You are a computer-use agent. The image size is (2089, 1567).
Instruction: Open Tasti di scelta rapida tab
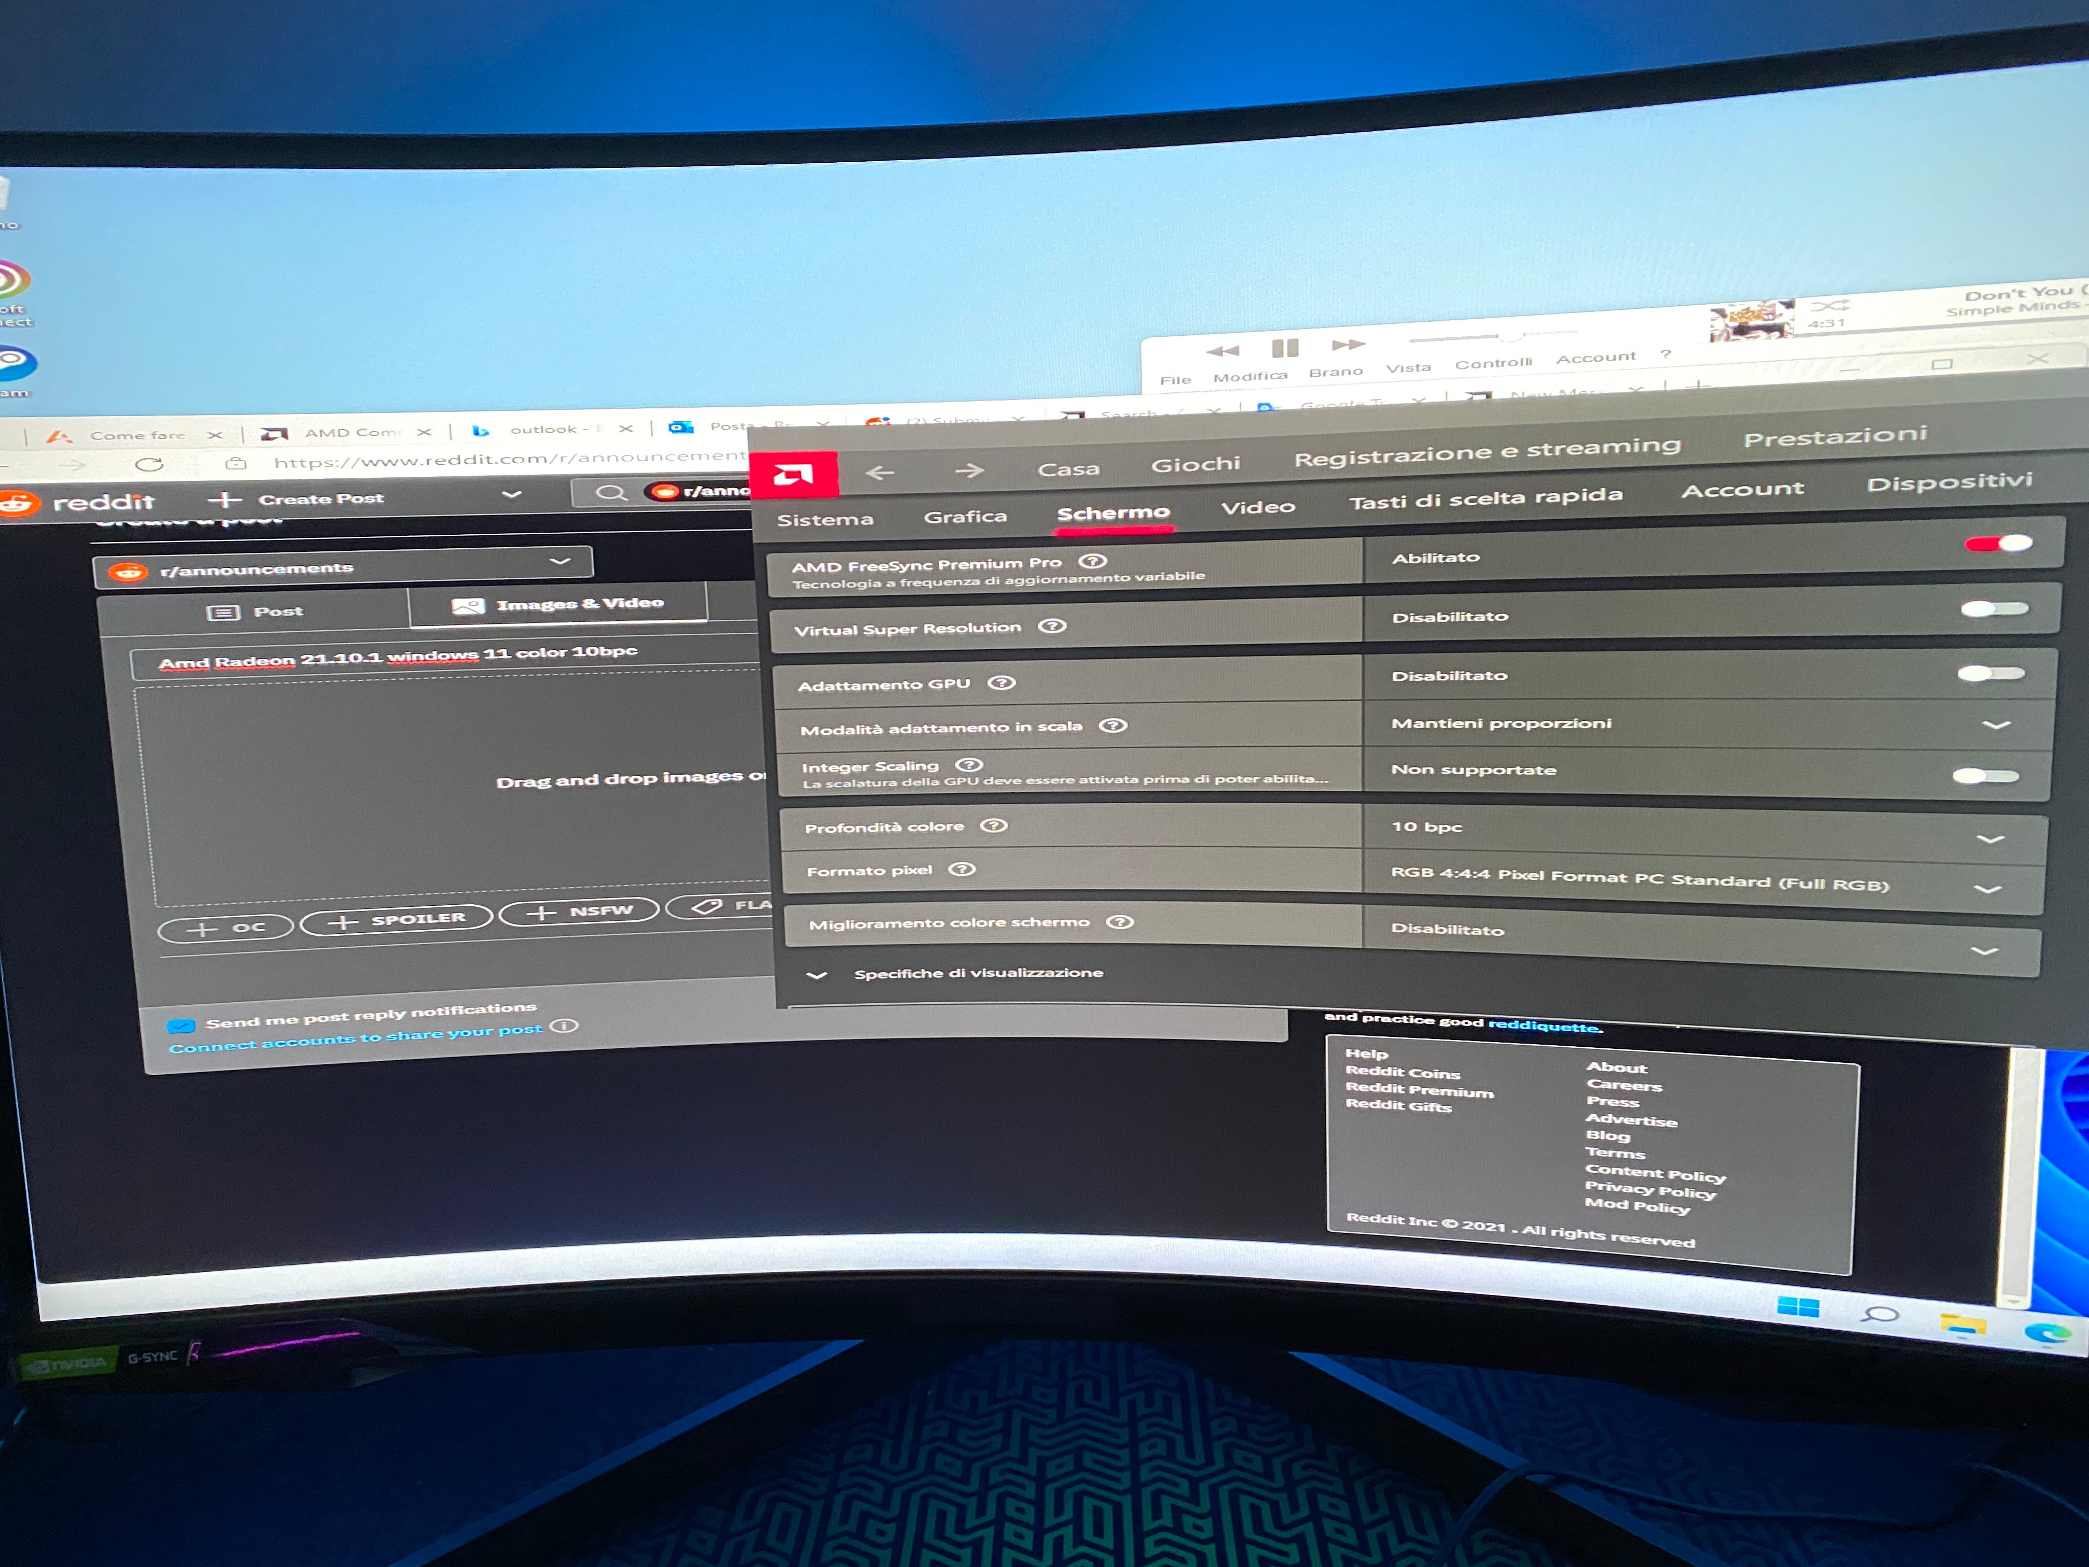[1486, 498]
